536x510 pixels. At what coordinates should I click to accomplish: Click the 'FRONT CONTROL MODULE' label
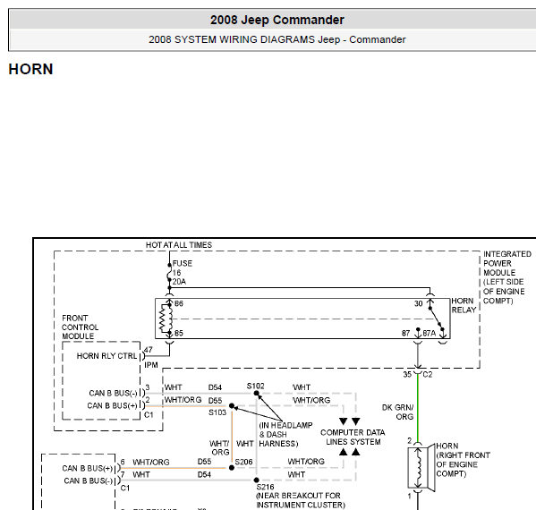pos(80,327)
